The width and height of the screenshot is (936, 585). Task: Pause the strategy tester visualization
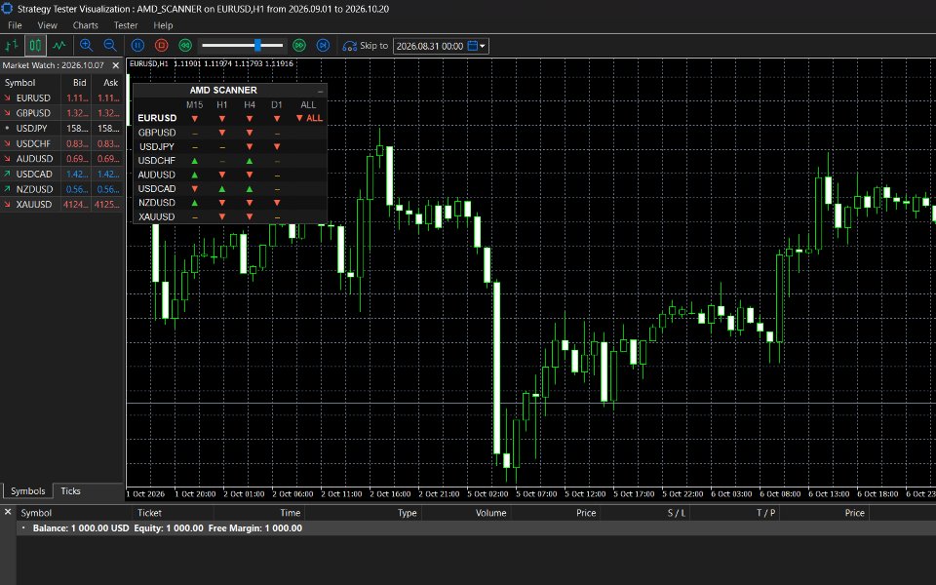click(137, 46)
